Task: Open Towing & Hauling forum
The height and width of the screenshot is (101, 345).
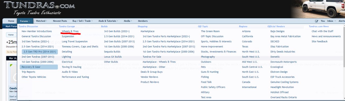Action: [72, 67]
